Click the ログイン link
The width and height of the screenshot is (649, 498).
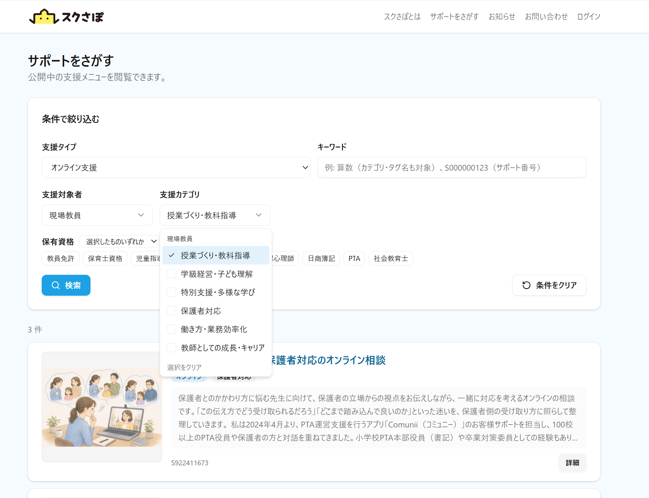click(x=588, y=16)
